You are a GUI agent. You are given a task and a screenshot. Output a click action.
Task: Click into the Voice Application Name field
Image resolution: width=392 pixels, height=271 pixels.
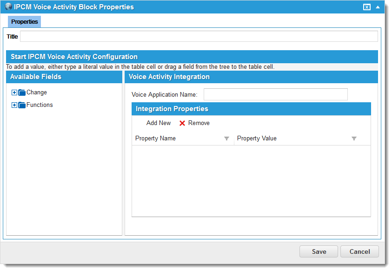click(275, 94)
